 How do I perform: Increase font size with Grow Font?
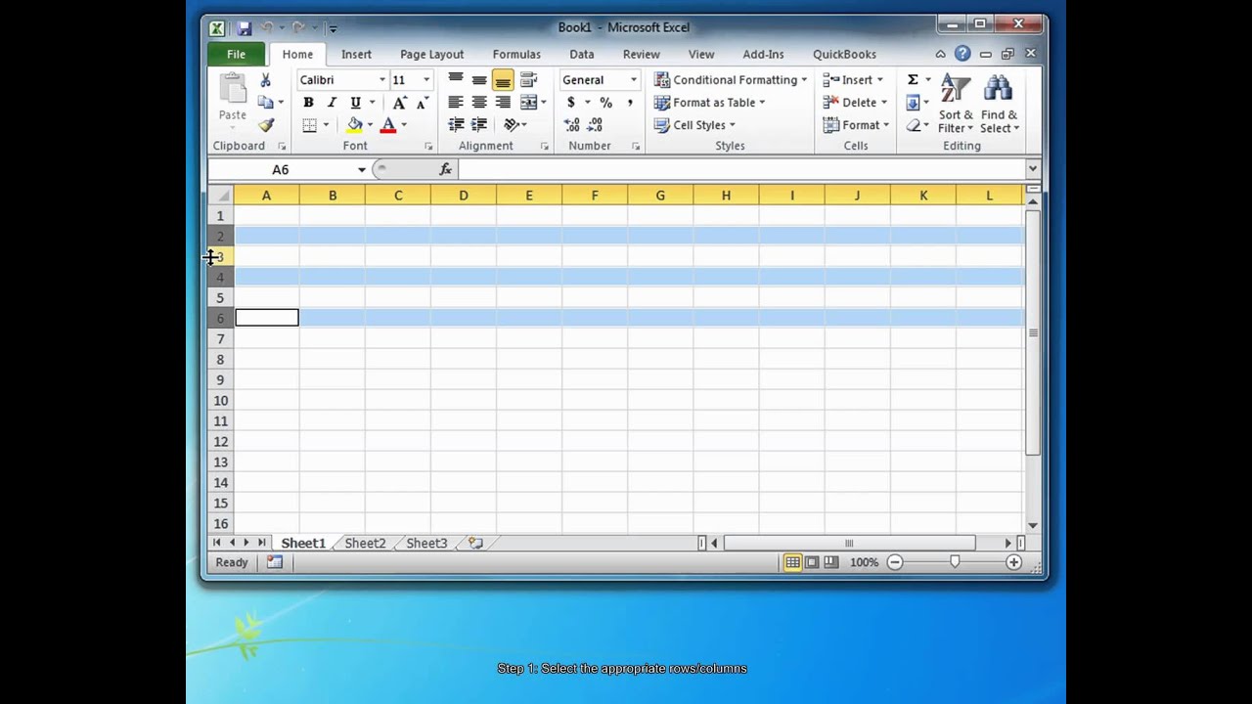pos(399,103)
